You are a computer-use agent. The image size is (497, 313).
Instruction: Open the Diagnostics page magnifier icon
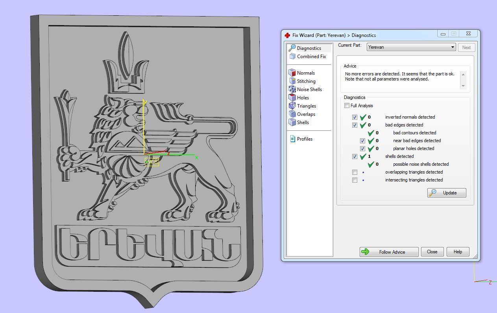[x=292, y=48]
